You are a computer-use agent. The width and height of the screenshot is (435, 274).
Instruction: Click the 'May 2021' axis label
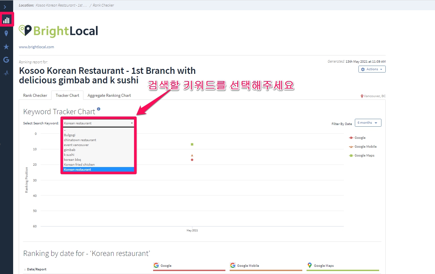192,230
